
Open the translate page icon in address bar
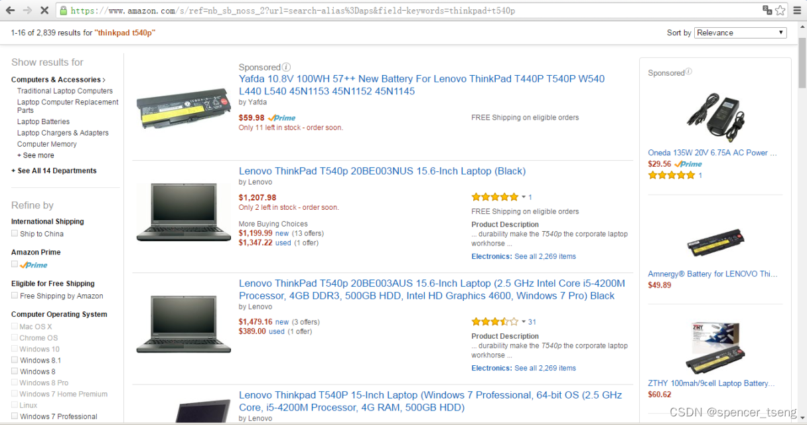pos(767,11)
